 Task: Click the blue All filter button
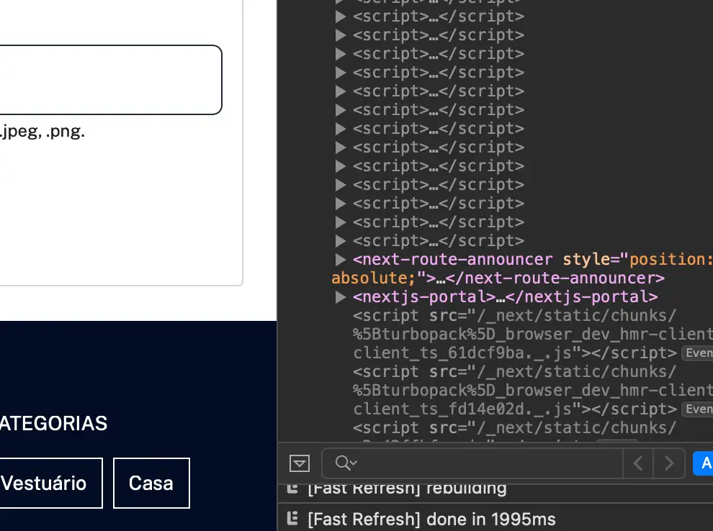click(x=703, y=463)
